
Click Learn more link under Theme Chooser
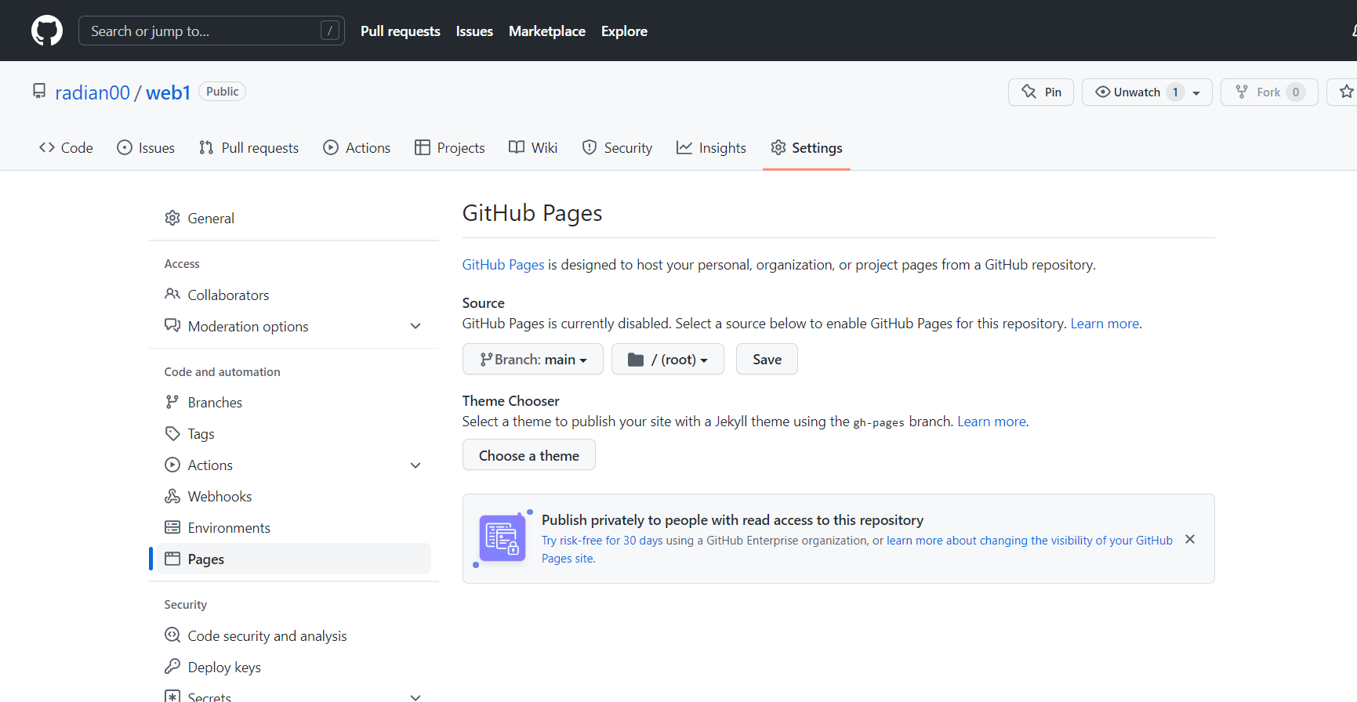(992, 422)
